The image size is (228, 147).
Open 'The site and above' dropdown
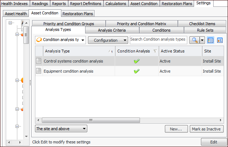tap(61, 128)
